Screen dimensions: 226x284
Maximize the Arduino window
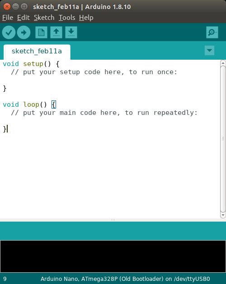click(x=24, y=7)
